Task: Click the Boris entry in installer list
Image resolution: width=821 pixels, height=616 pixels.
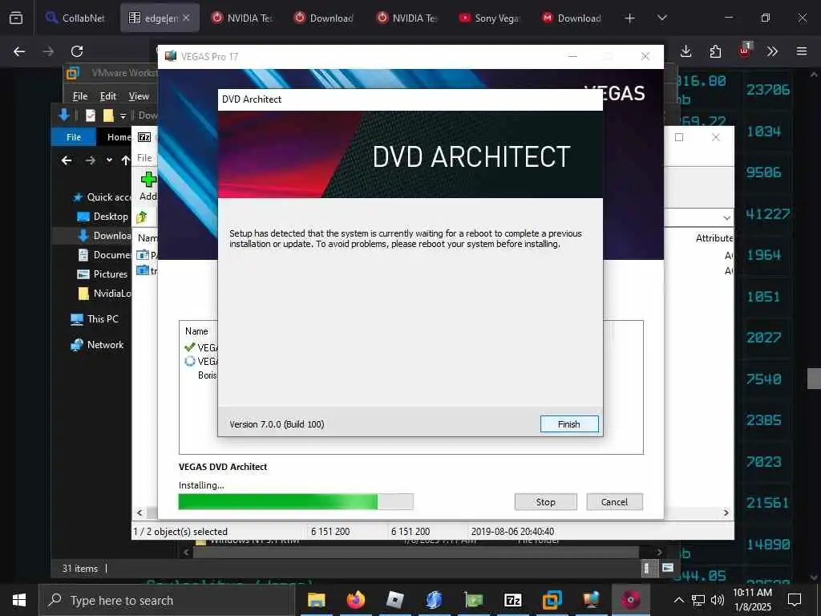Action: [208, 375]
